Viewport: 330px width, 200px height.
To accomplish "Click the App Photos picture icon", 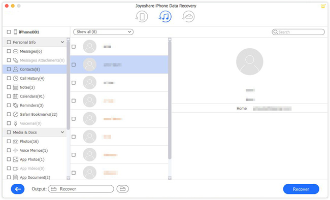I will (x=16, y=159).
